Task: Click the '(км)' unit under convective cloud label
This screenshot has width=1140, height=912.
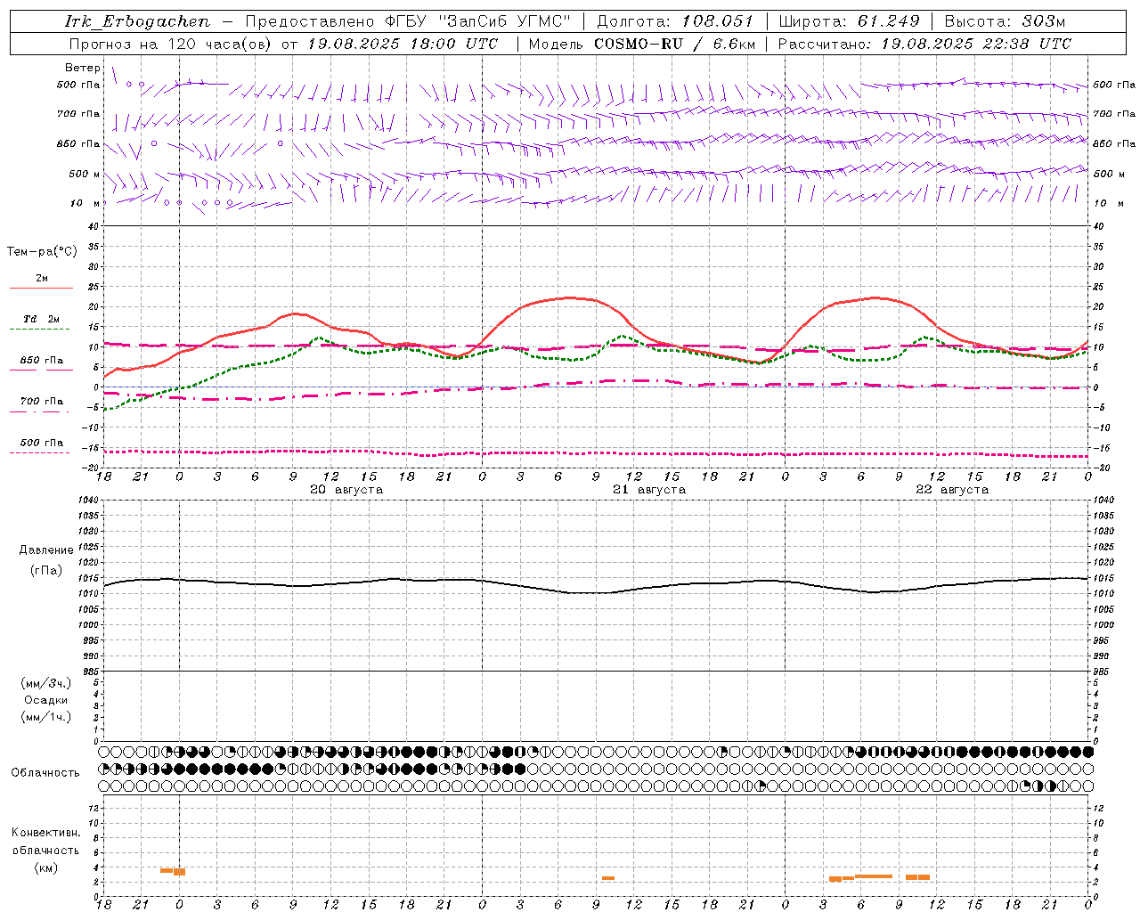Action: (46, 867)
